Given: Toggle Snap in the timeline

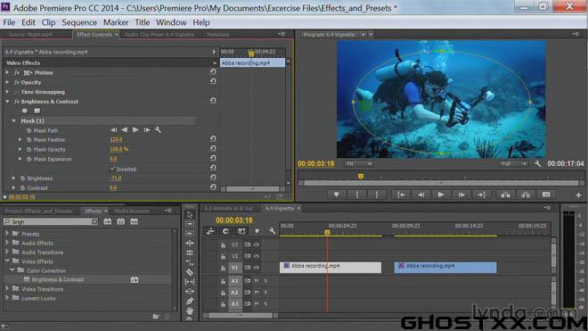Looking at the screenshot, I should click(x=225, y=231).
